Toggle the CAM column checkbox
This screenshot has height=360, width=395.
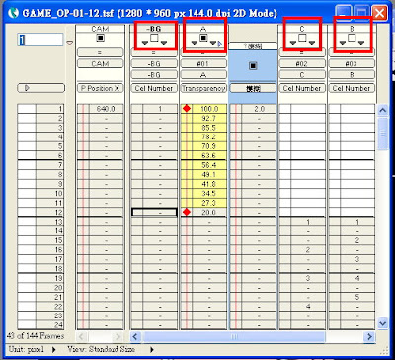tap(100, 38)
